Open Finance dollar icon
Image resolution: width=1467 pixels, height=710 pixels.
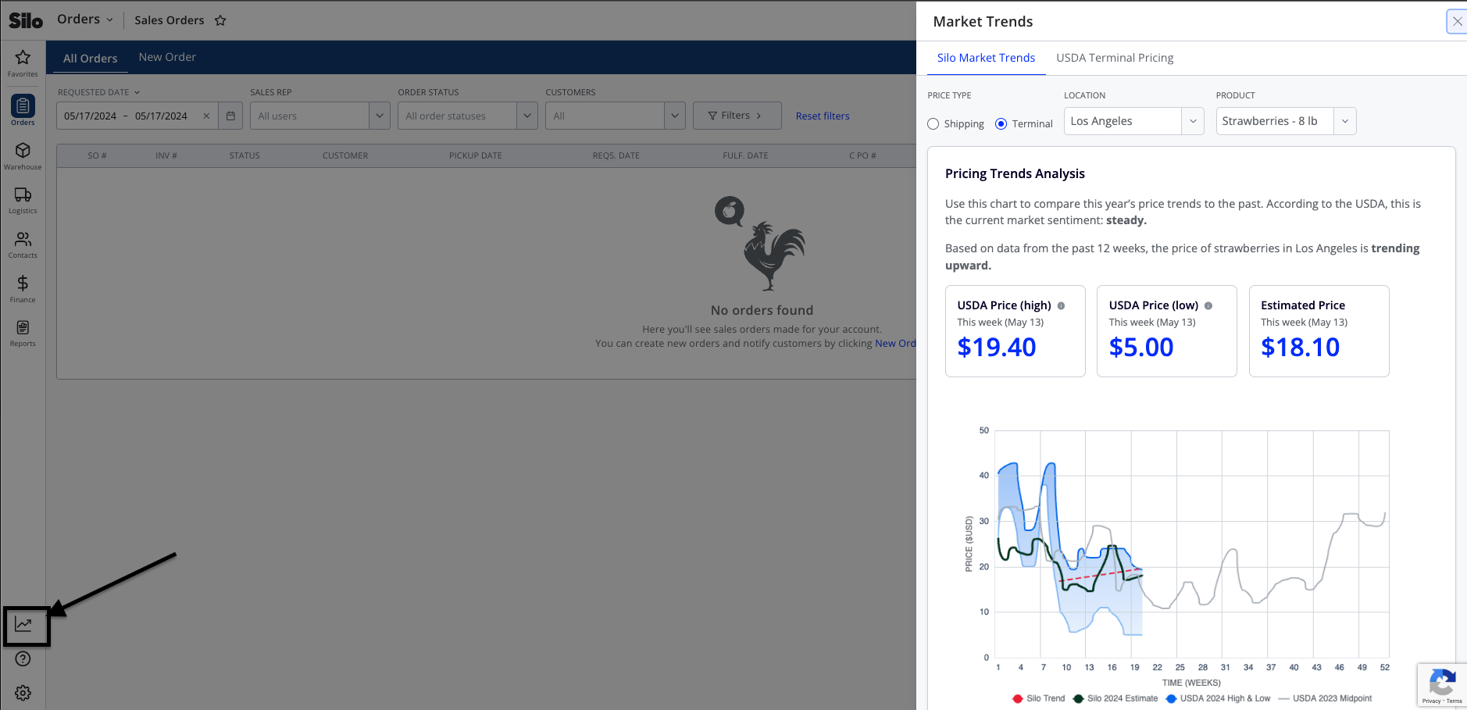pyautogui.click(x=23, y=288)
